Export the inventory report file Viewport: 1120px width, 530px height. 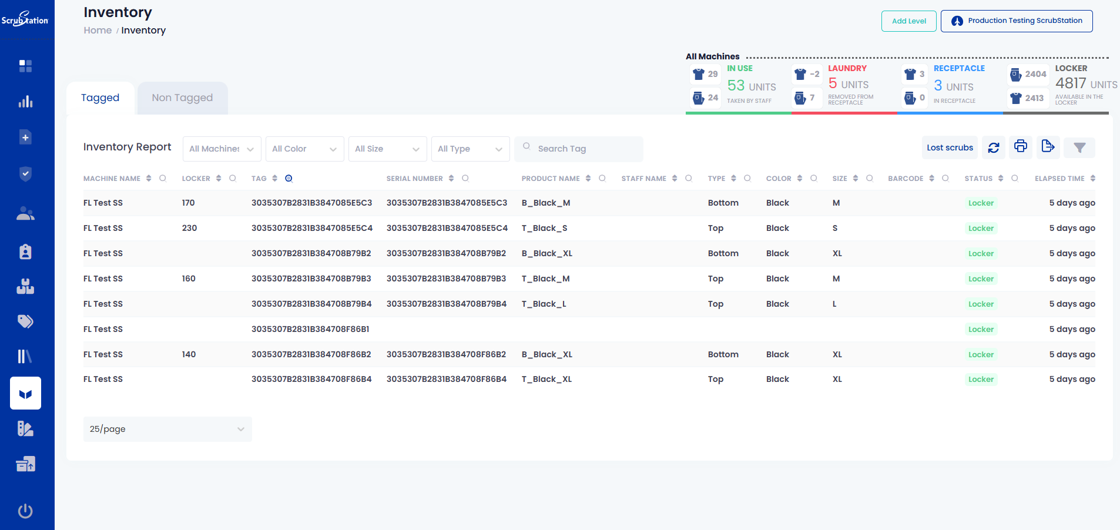[x=1048, y=147]
